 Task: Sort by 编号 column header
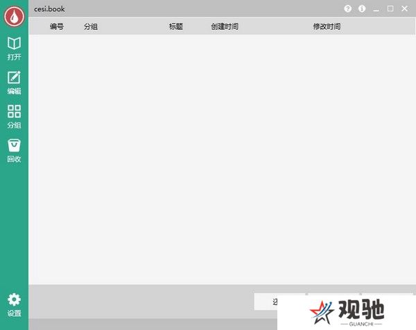[x=57, y=26]
